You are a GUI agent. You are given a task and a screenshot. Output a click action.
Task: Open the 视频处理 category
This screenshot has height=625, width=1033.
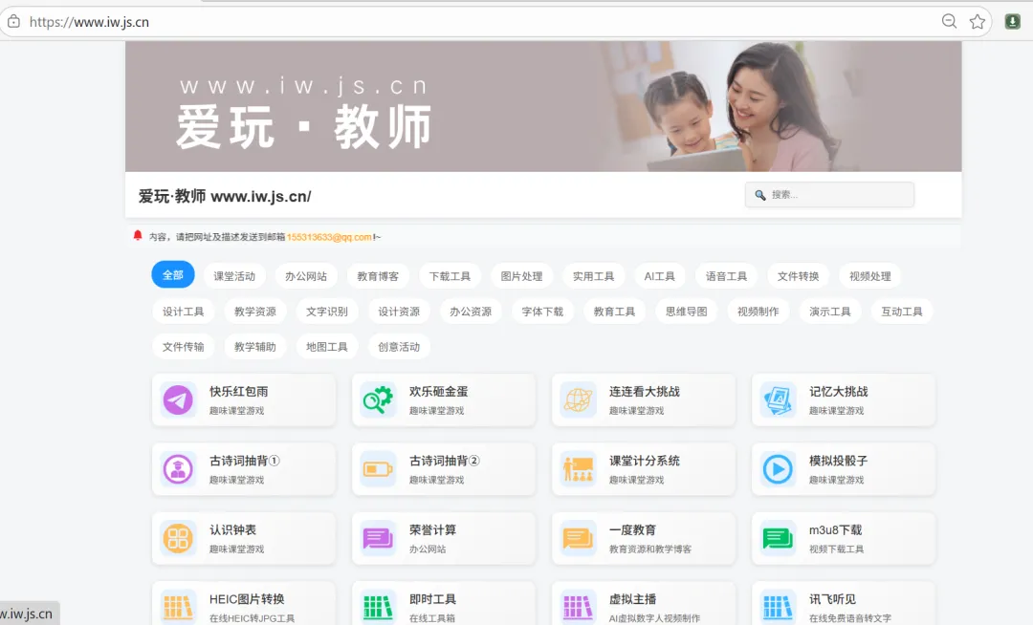[x=869, y=276]
